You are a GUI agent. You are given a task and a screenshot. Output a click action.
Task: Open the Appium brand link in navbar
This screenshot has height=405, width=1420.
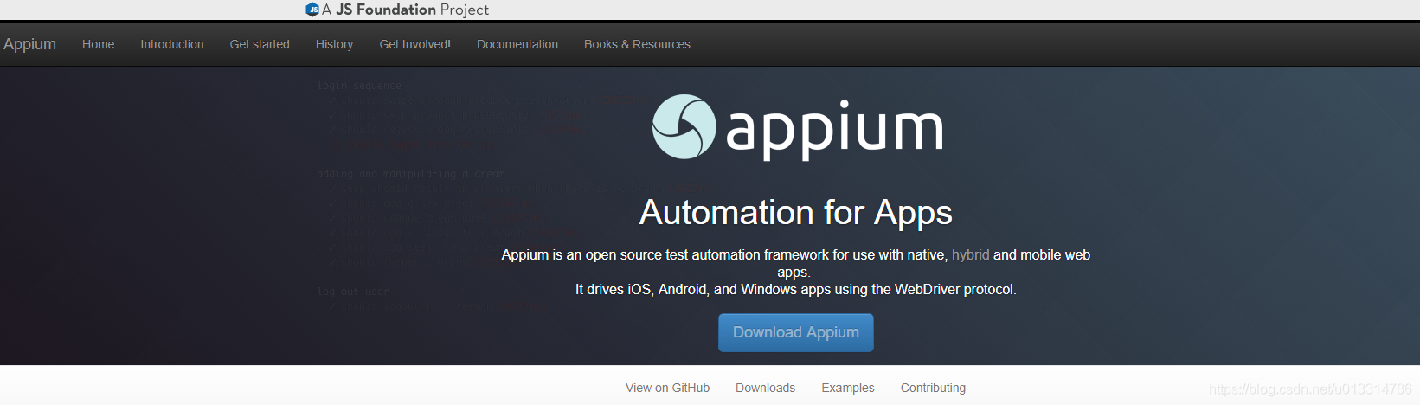tap(29, 44)
